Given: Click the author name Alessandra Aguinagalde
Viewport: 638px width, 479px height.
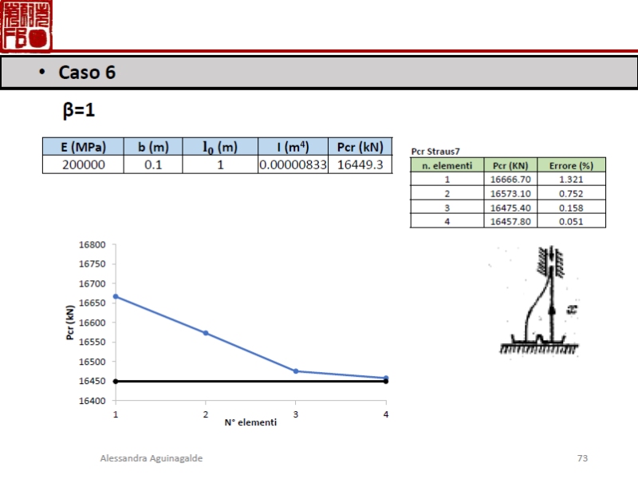Looking at the screenshot, I should tap(151, 458).
